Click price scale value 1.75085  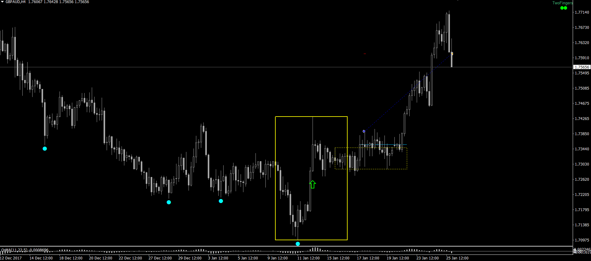coord(582,88)
